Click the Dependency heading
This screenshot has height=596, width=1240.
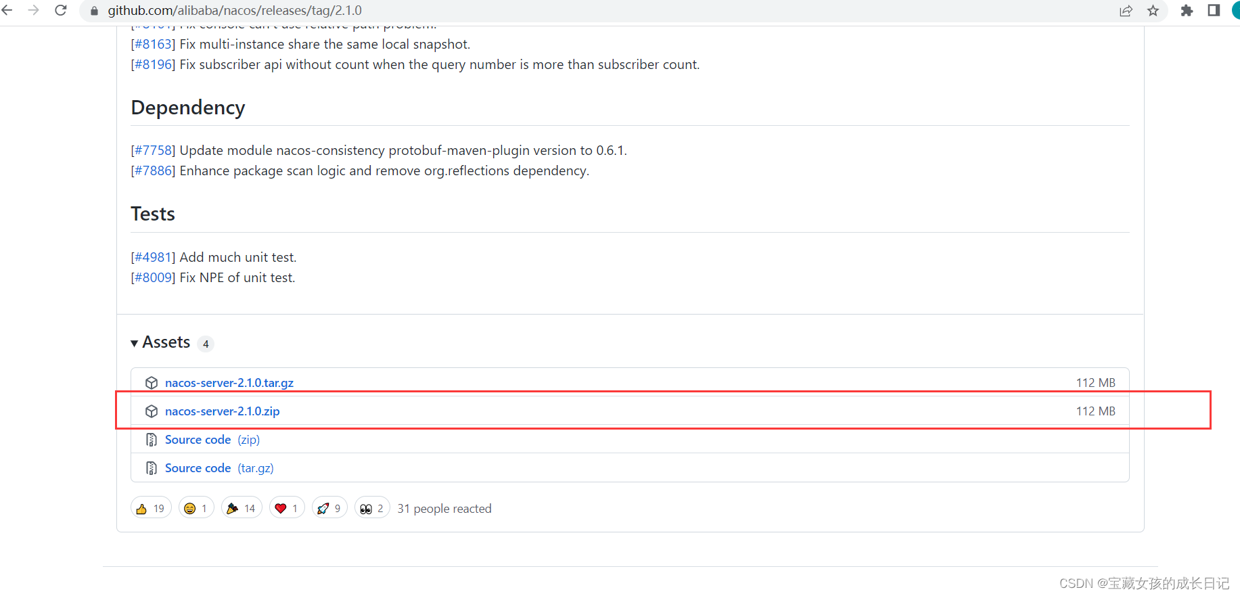click(188, 108)
